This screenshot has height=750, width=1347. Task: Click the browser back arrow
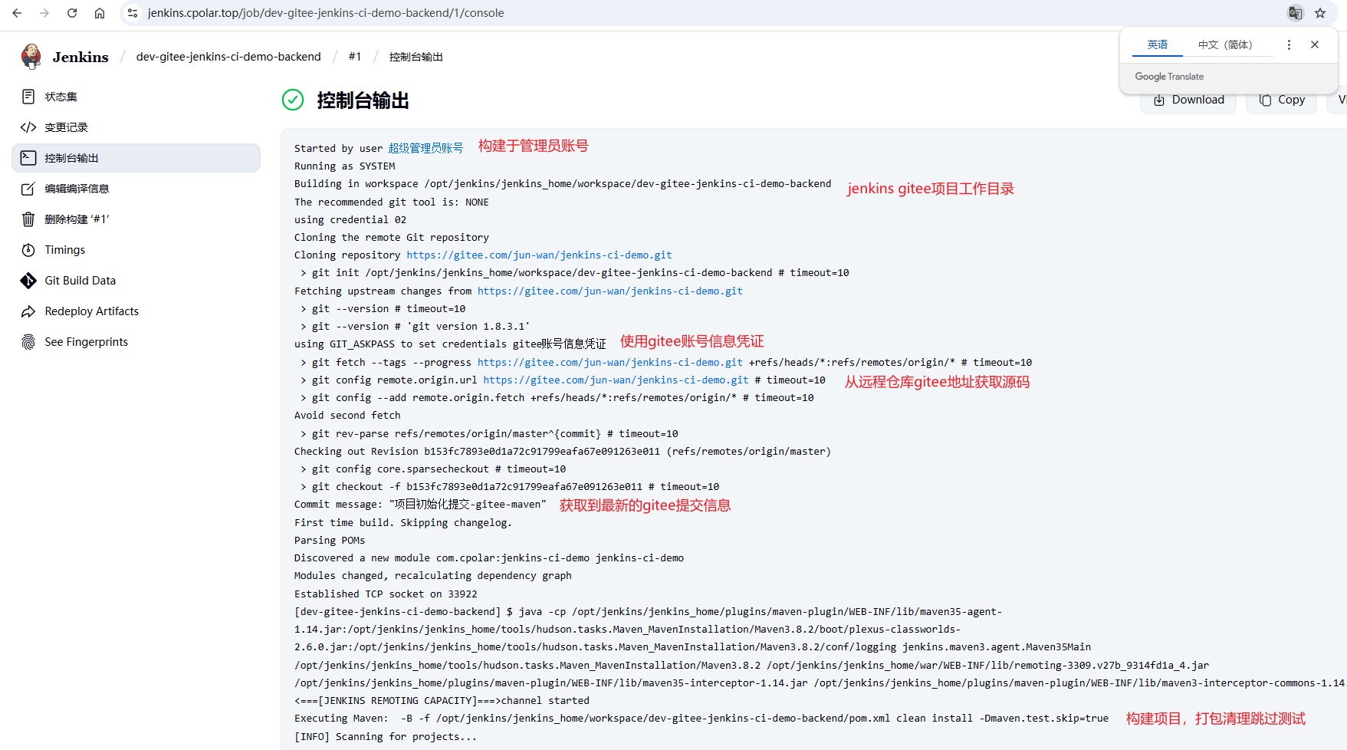click(17, 13)
